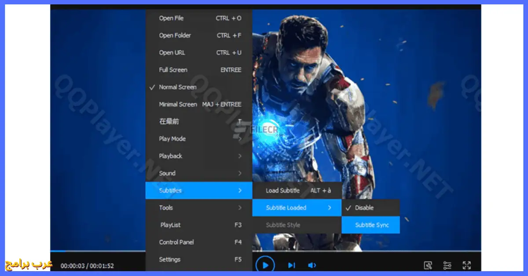
Task: Open the video zoom search icon
Action: (x=428, y=265)
